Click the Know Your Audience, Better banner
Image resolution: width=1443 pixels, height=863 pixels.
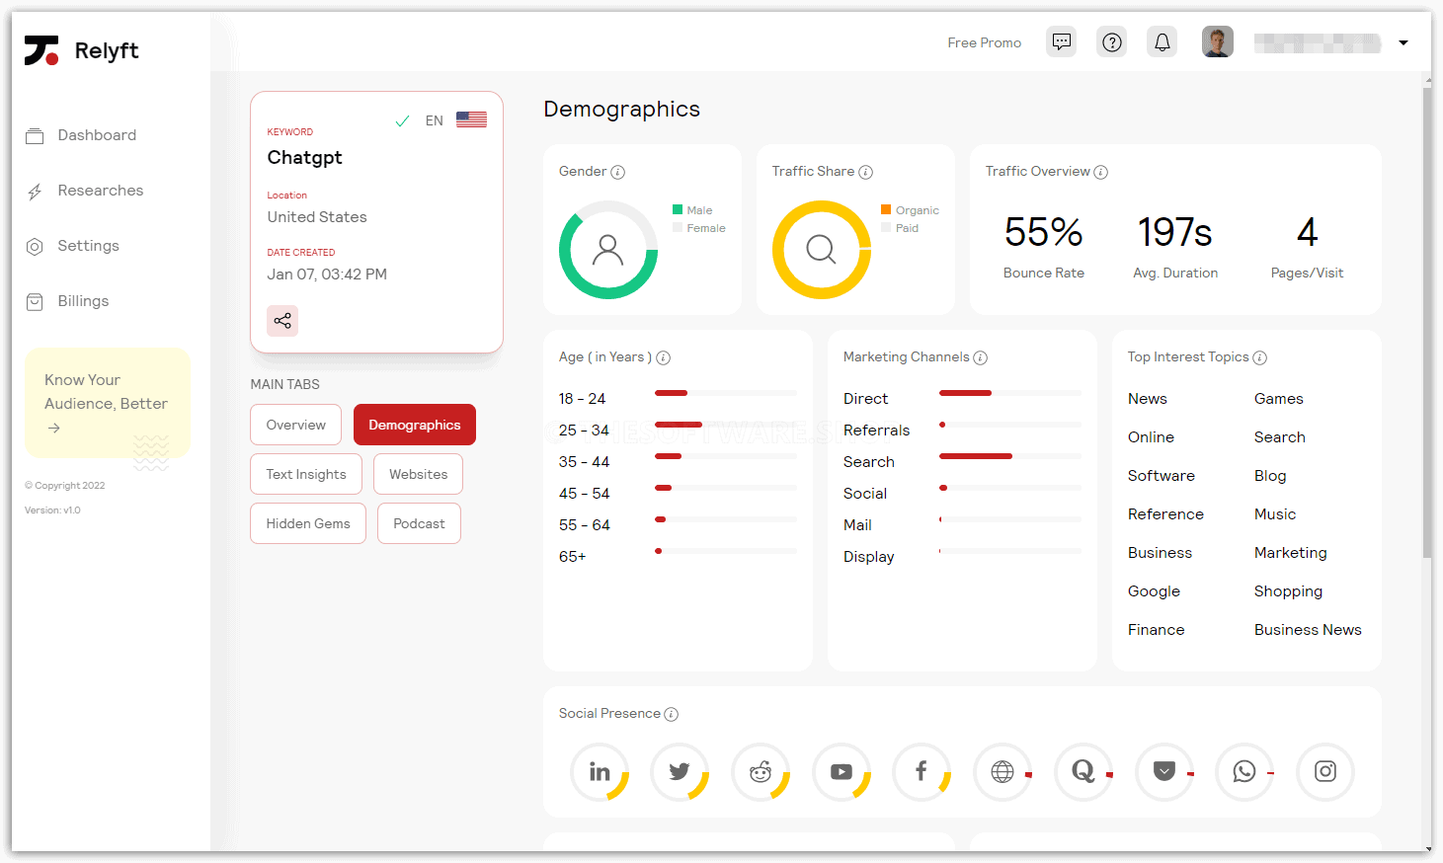[x=108, y=403]
